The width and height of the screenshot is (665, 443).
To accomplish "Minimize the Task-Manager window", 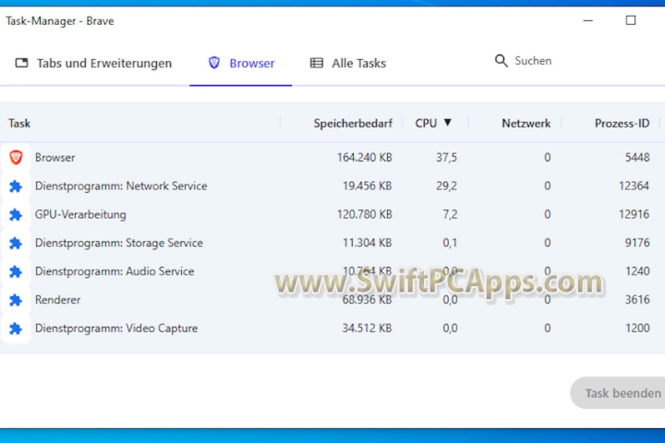I will click(587, 20).
